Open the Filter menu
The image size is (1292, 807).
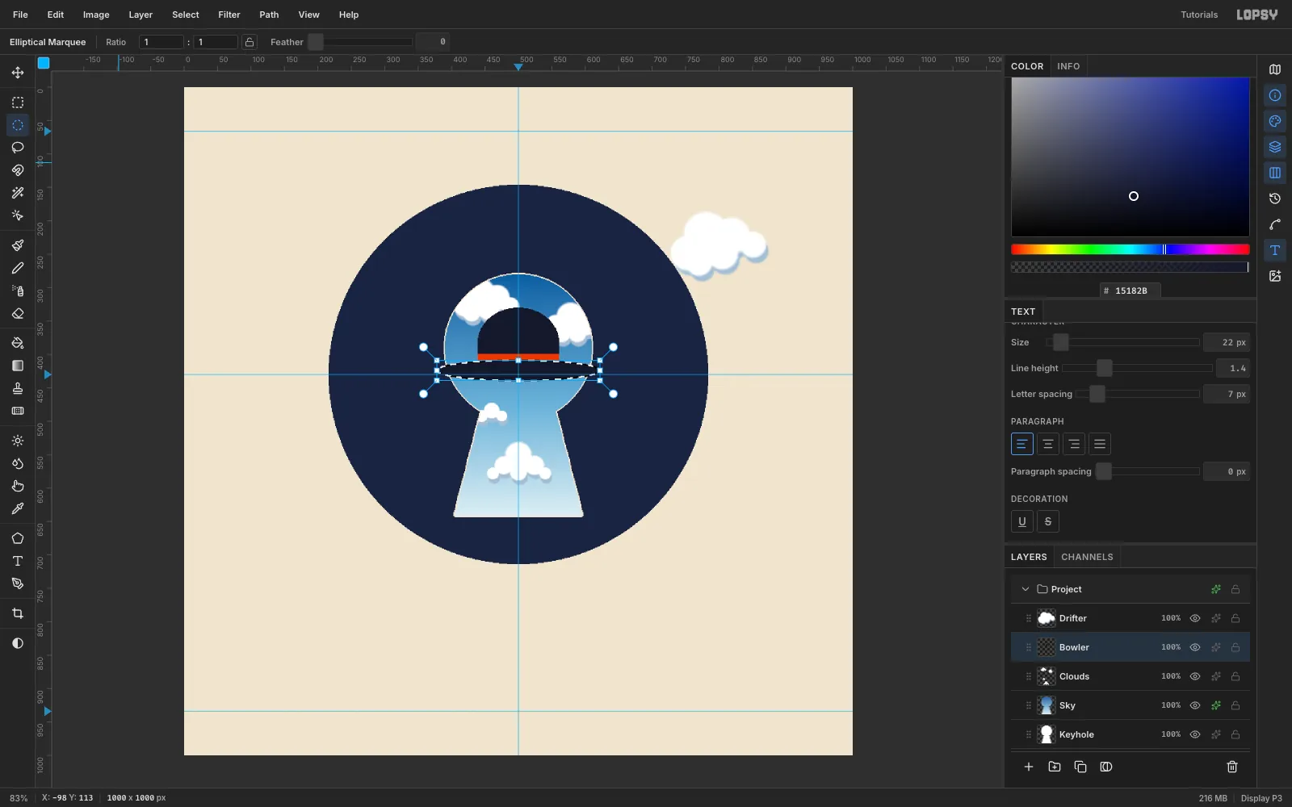click(229, 15)
